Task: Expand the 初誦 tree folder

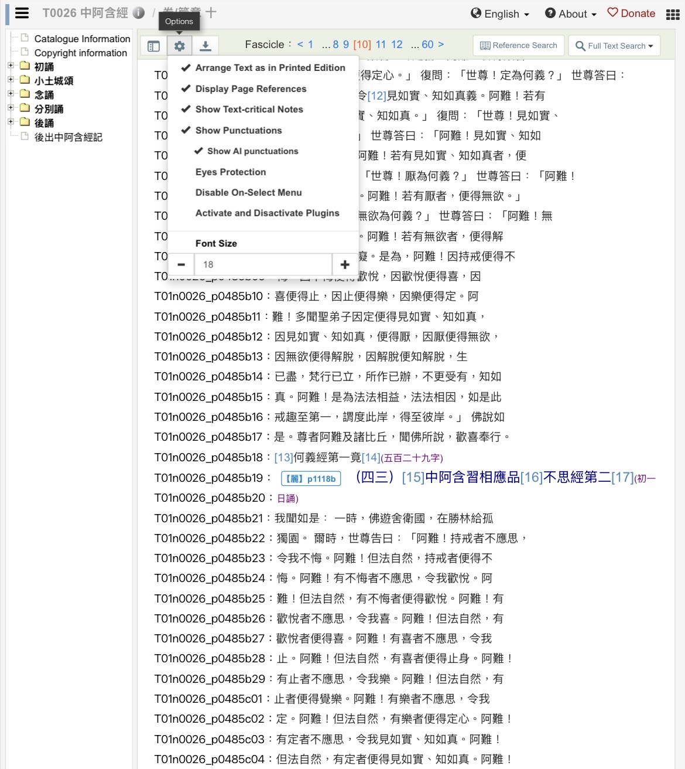Action: tap(11, 66)
